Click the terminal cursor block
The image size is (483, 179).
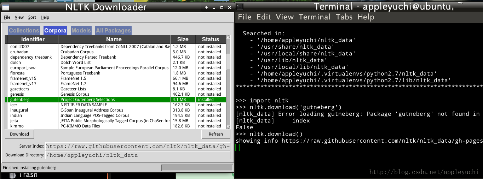click(x=238, y=147)
